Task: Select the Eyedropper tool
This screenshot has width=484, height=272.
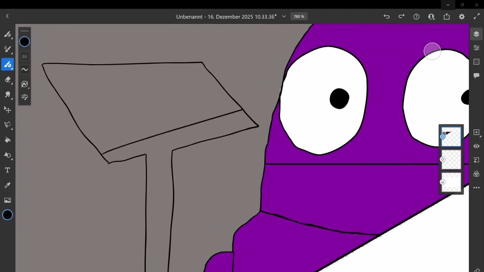Action: pyautogui.click(x=8, y=185)
